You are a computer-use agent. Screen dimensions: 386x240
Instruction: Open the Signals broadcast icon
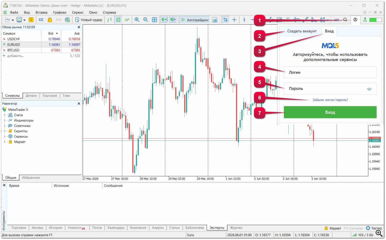click(59, 20)
